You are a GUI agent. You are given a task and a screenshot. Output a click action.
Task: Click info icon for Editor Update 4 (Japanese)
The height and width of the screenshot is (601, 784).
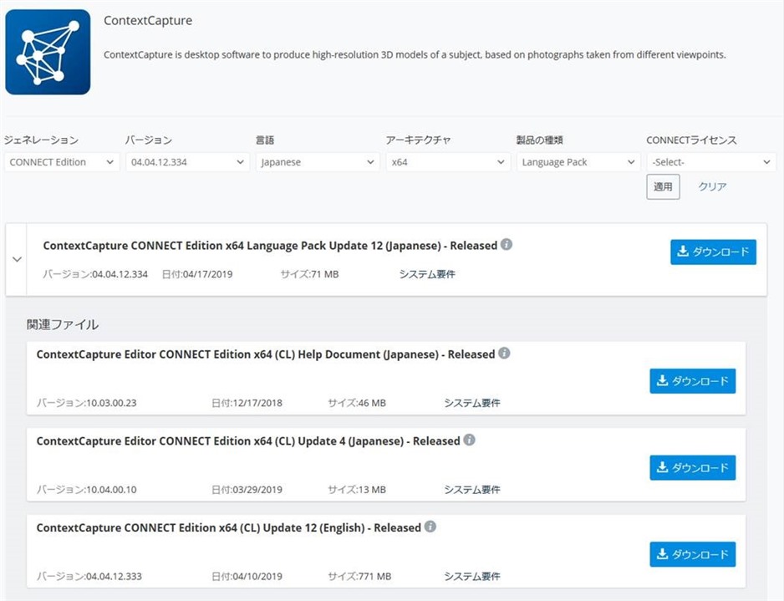click(470, 441)
